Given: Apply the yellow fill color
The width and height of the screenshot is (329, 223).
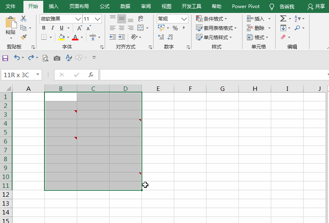Looking at the screenshot, I should click(61, 37).
